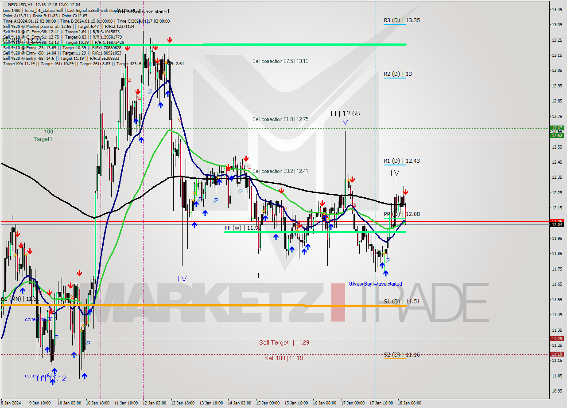Click the S2 (D) | 11.16 support label
This screenshot has height=408, width=567.
tap(401, 355)
